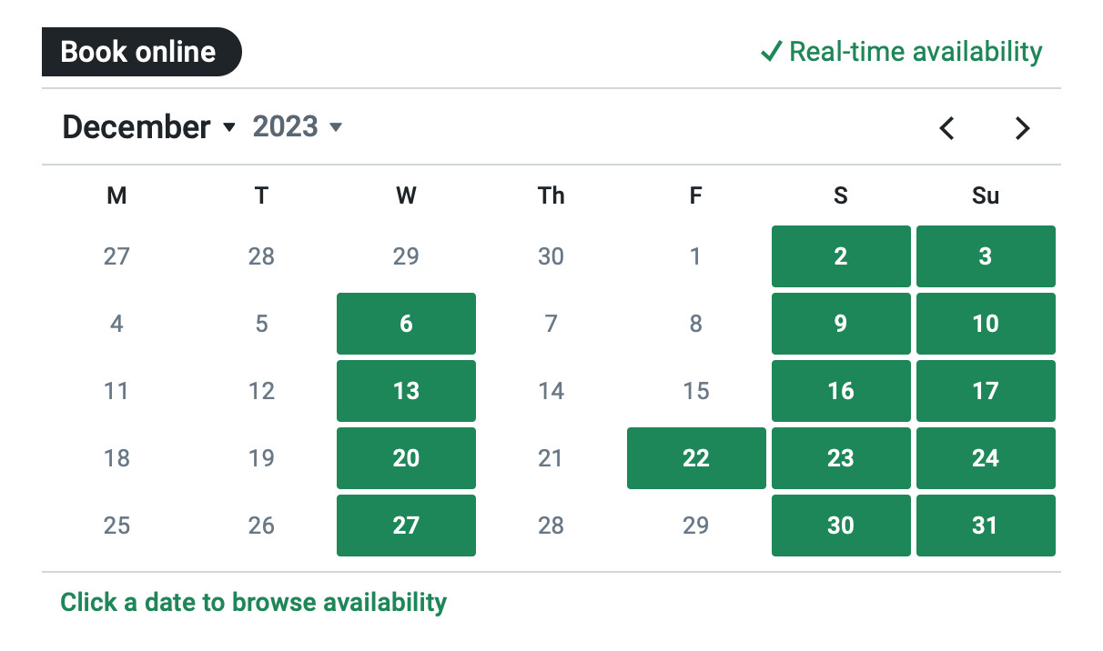Pick Wednesday December 6
1103x651 pixels.
click(x=406, y=324)
